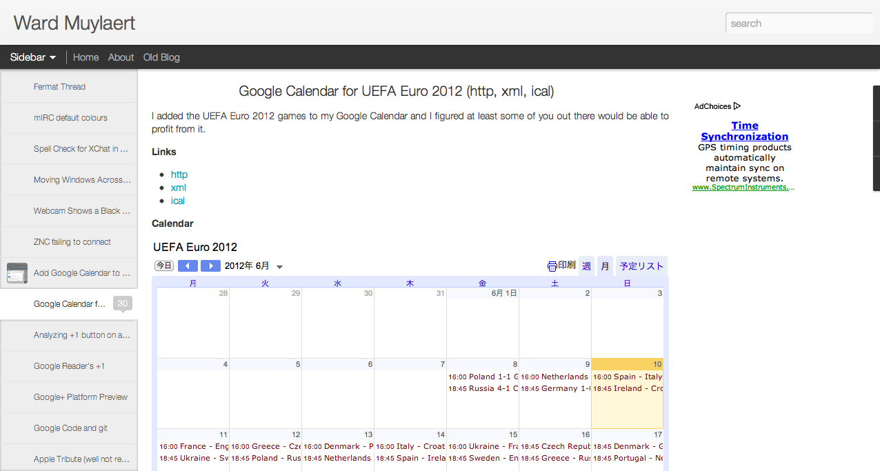880x471 pixels.
Task: Open the mIRC default colours post
Action: pos(70,118)
